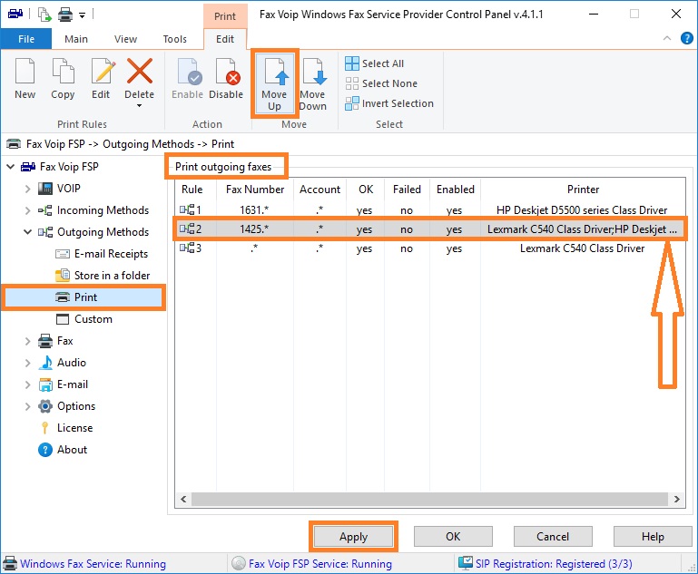The height and width of the screenshot is (574, 698).
Task: Click the quick access printer icon
Action: 65,15
